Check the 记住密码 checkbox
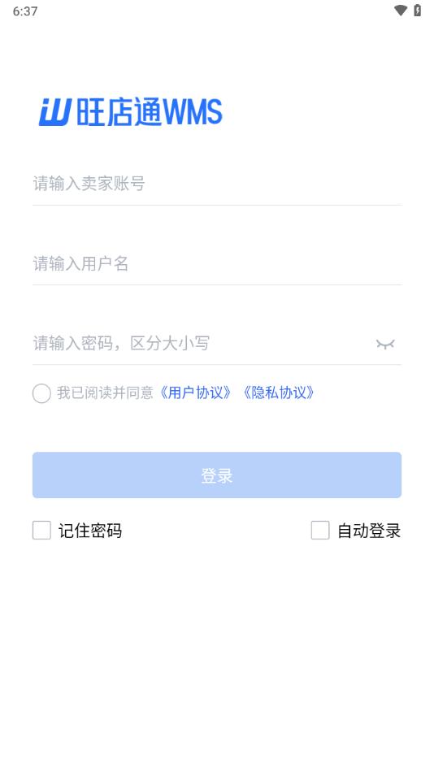 [42, 531]
